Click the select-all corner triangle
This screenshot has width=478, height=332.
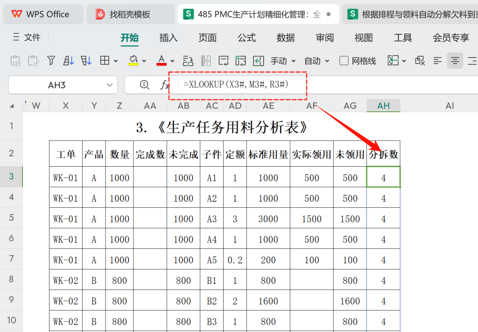12,106
